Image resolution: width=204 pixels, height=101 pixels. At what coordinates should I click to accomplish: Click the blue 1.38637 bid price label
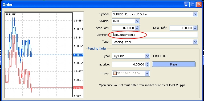pyautogui.click(x=78, y=55)
